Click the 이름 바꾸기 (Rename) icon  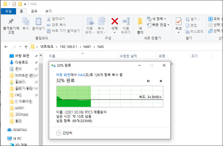pyautogui.click(x=126, y=21)
